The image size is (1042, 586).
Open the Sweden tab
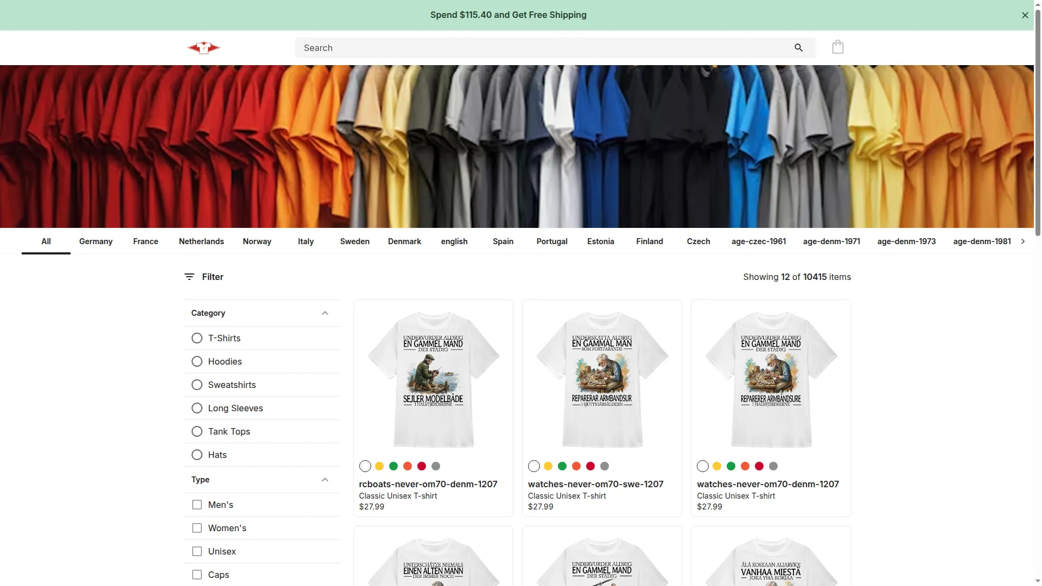(x=354, y=241)
